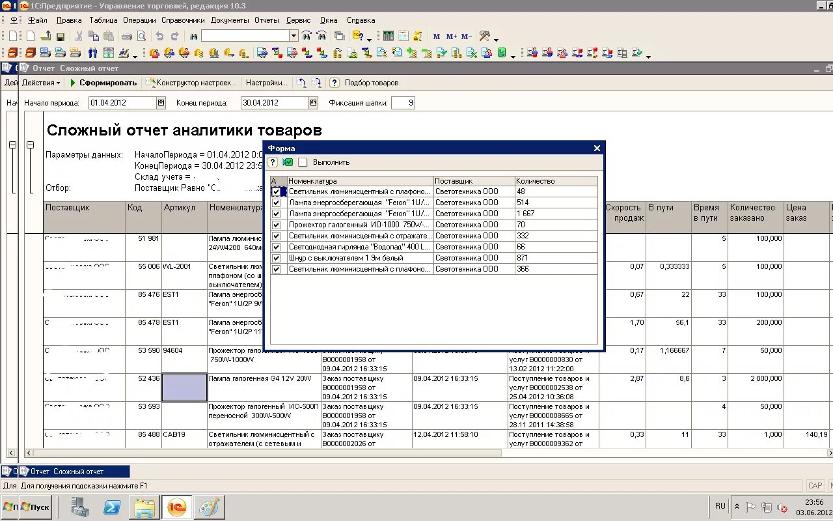Click the report horizontal scrollbar

267,453
